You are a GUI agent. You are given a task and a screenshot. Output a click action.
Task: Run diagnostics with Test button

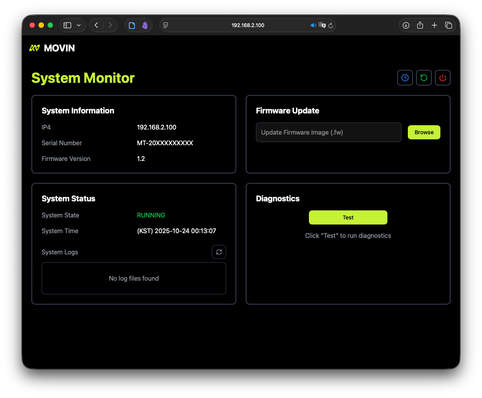click(348, 217)
